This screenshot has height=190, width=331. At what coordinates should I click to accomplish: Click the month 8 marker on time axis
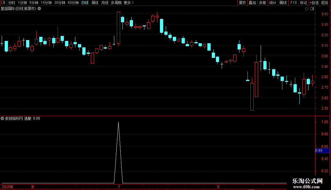coord(218,186)
